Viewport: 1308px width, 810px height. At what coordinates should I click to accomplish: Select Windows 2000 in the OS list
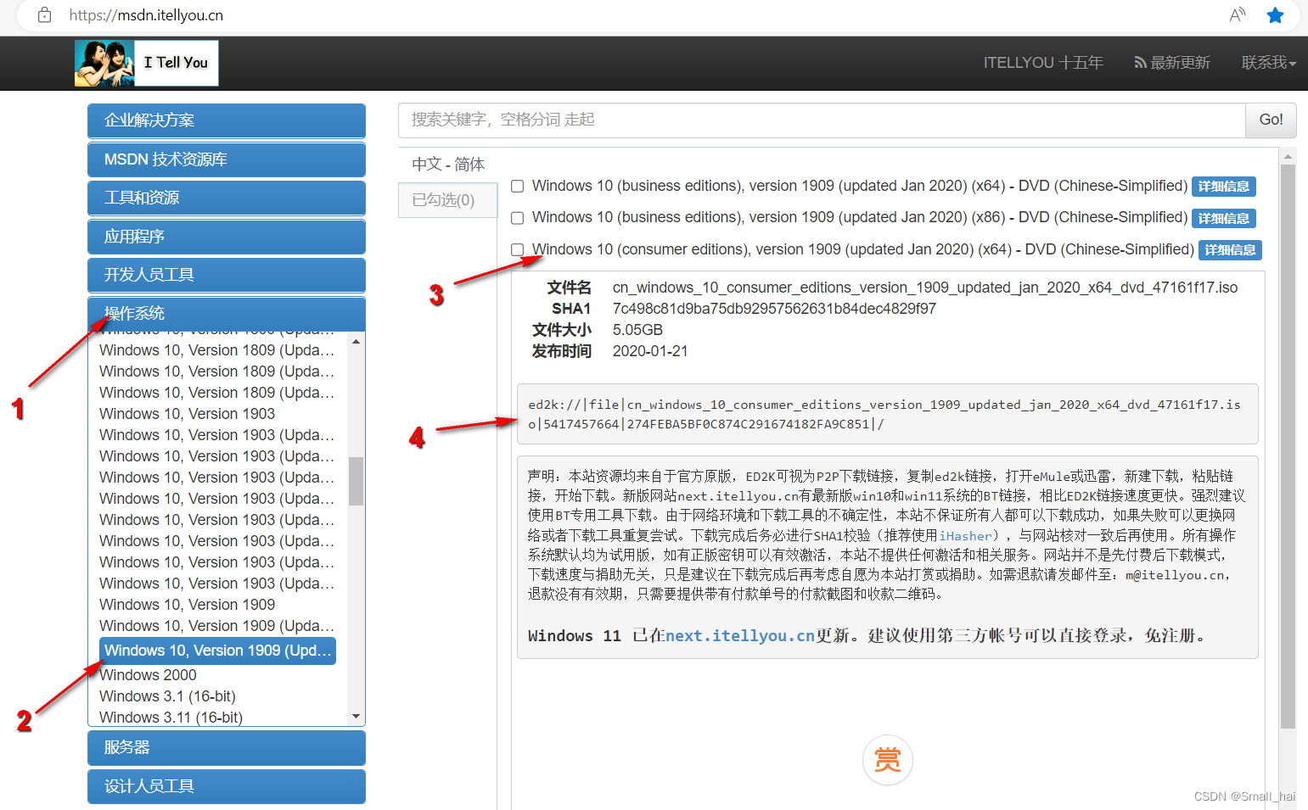coord(148,675)
